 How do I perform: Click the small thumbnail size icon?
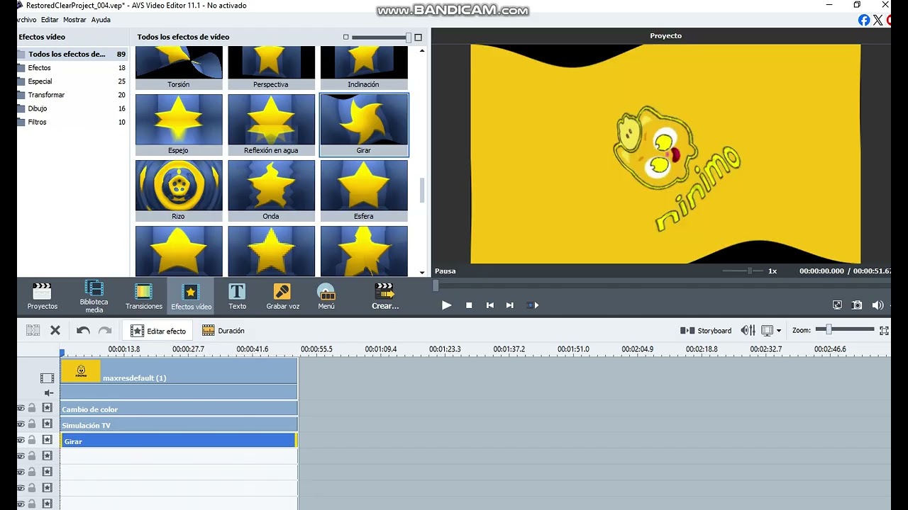(345, 37)
